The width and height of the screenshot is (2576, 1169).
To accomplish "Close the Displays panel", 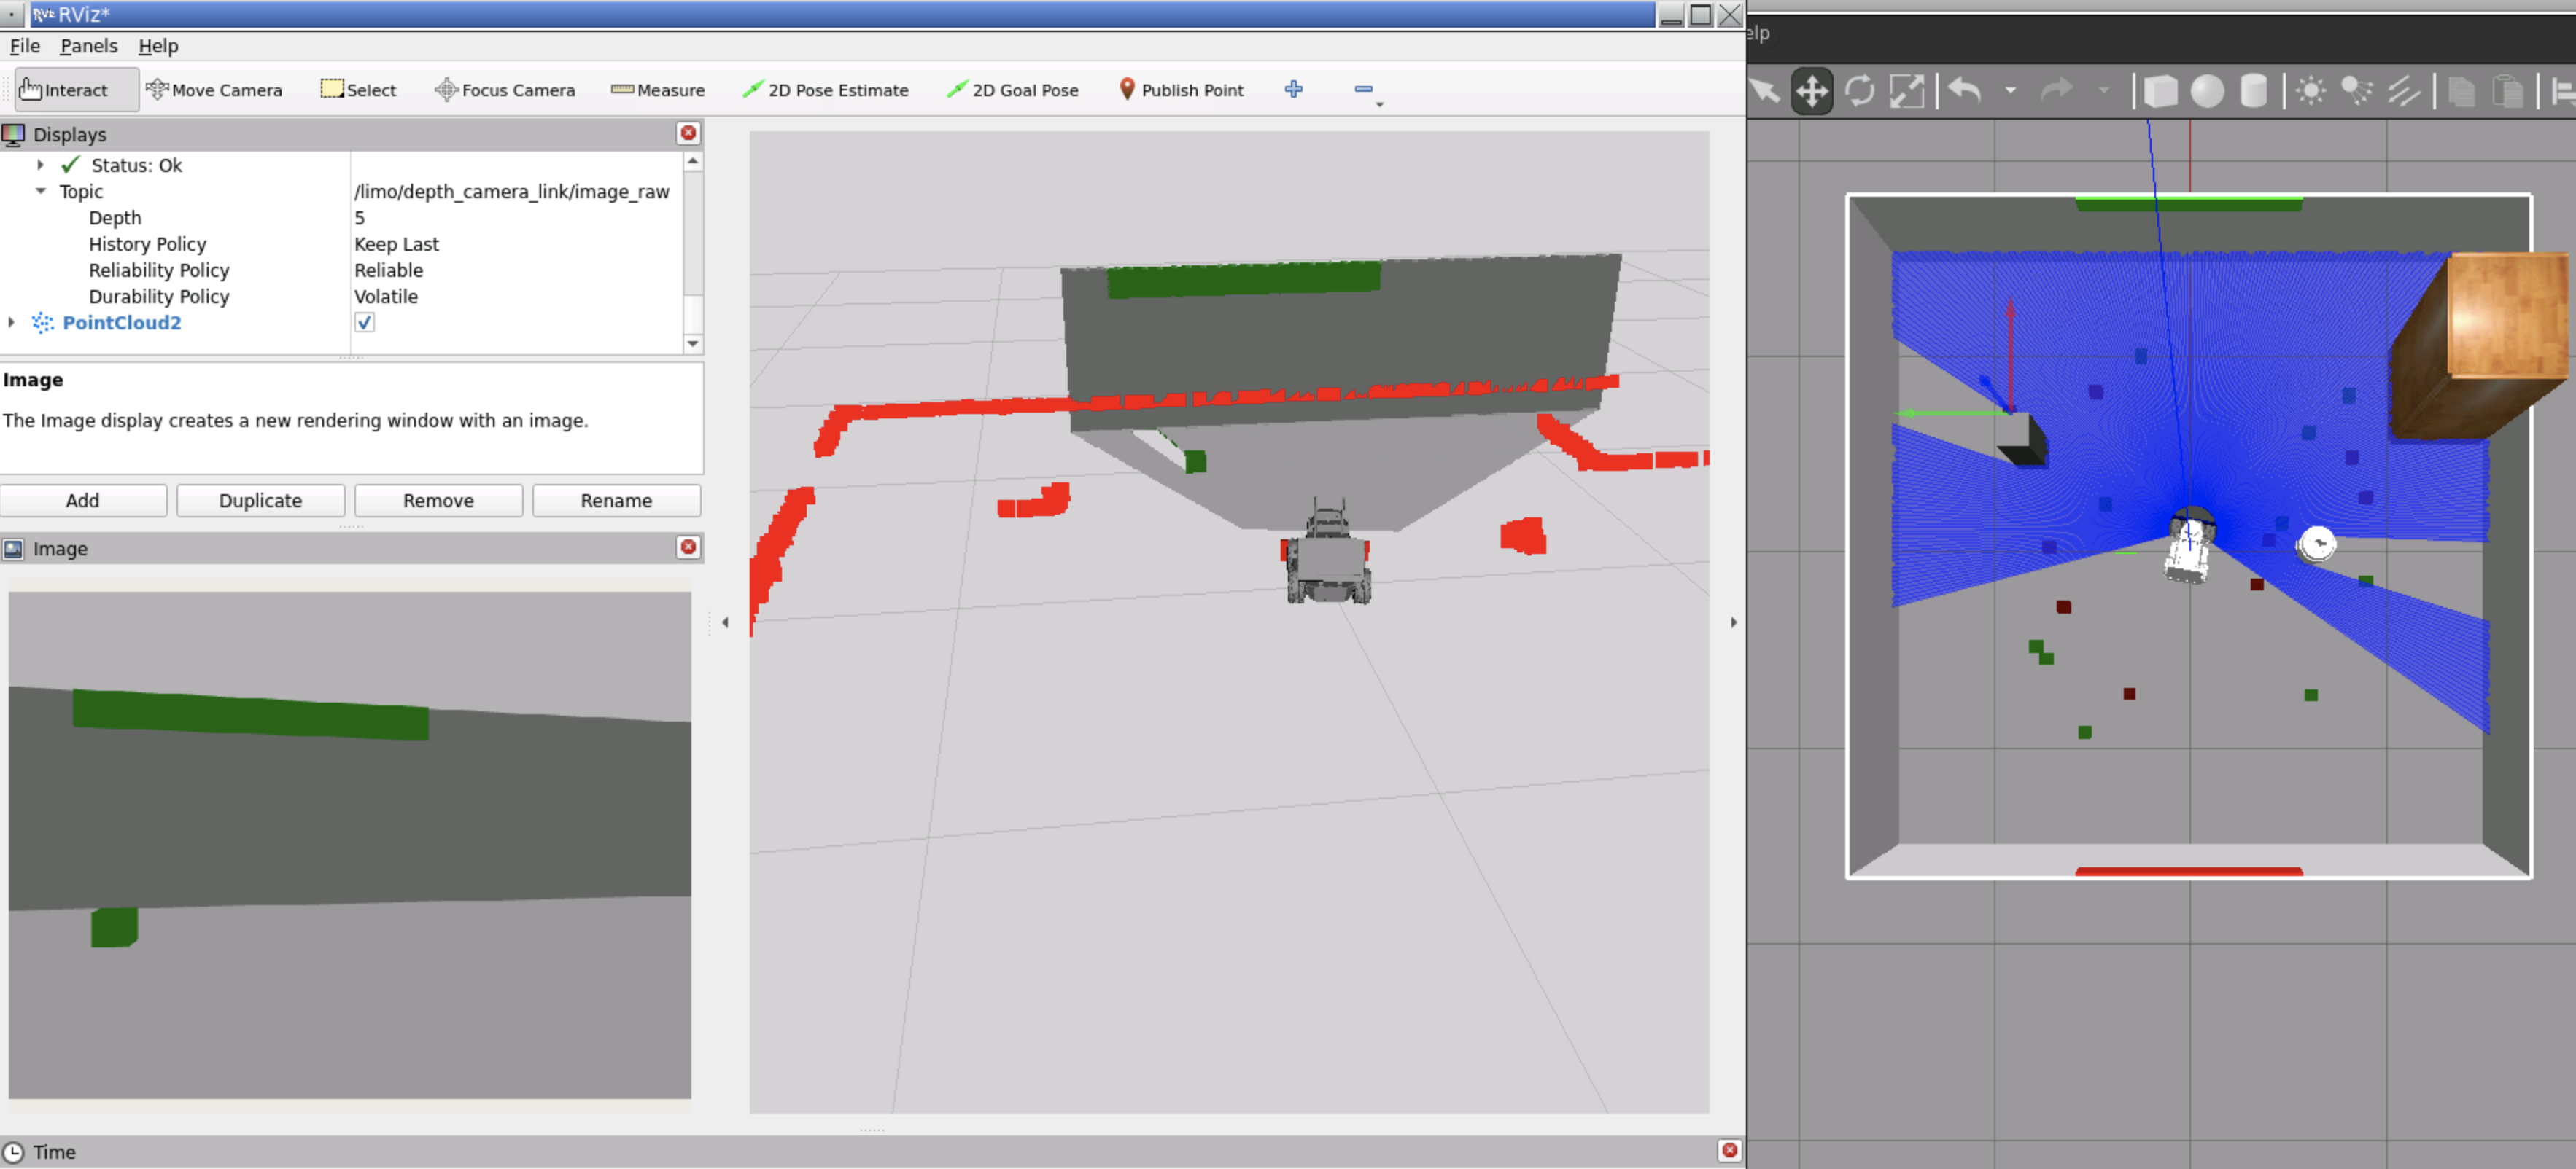I will point(688,133).
